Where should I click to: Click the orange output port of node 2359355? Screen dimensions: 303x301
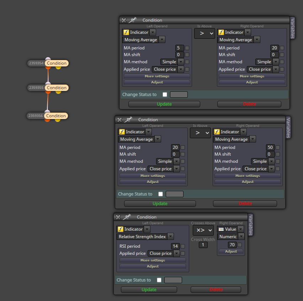48,92
